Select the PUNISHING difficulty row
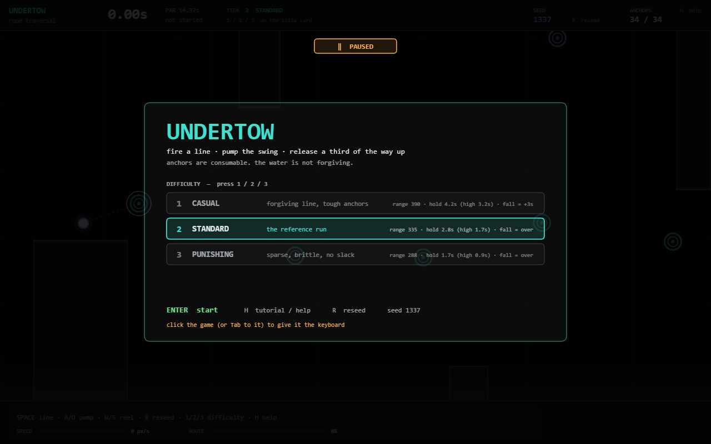This screenshot has height=444, width=711. pyautogui.click(x=355, y=254)
